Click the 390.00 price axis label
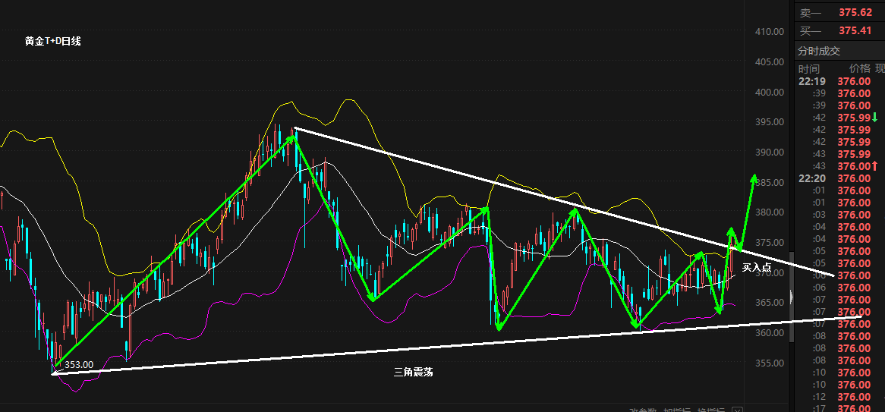The image size is (885, 412). [x=770, y=153]
